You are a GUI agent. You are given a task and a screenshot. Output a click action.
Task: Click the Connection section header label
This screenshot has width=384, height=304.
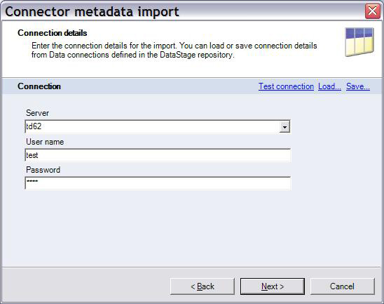pos(39,86)
